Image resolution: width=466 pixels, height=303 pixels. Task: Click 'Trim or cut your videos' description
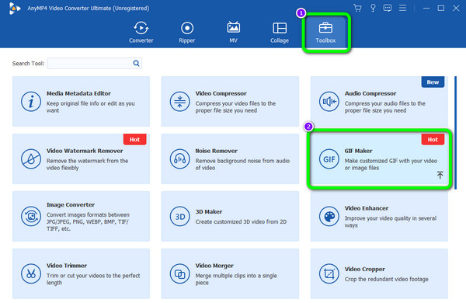tap(93, 279)
